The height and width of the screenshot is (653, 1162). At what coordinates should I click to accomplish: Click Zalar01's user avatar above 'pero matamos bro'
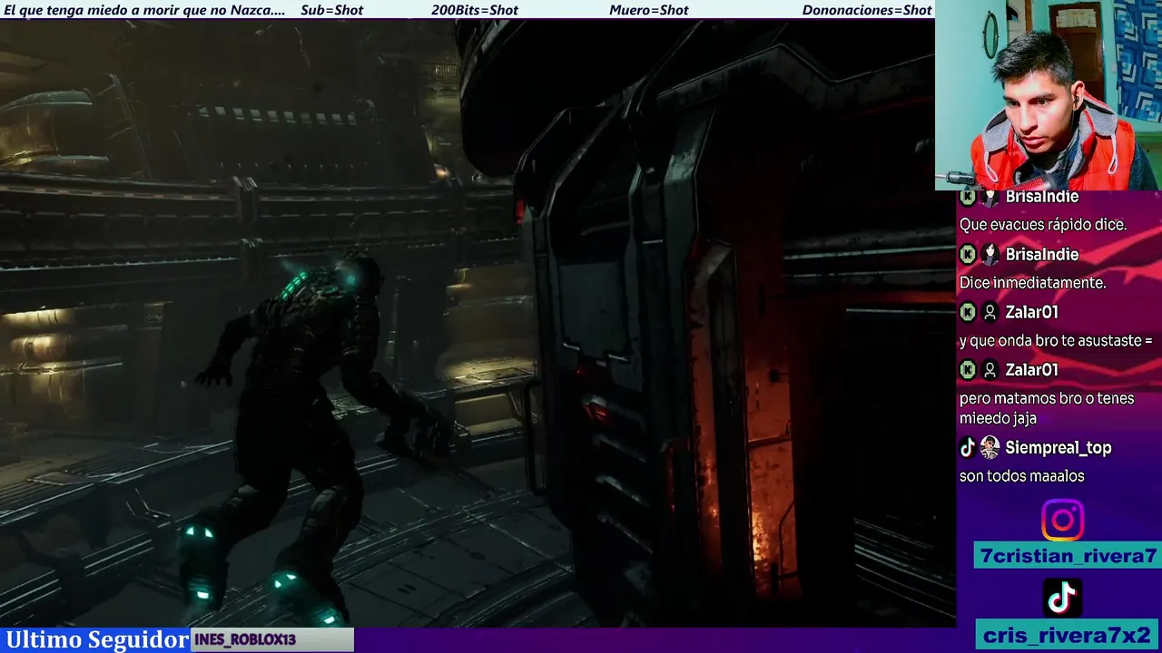(990, 369)
